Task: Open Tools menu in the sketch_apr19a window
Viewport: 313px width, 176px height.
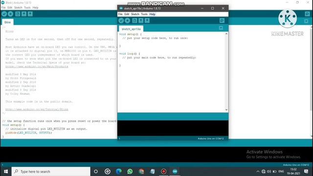Action: [144, 14]
